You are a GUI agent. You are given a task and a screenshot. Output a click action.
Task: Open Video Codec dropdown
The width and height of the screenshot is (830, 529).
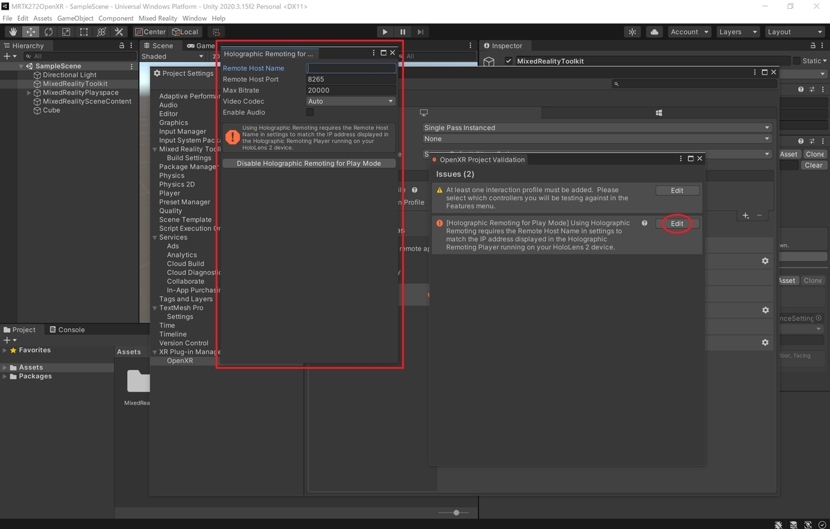click(351, 101)
